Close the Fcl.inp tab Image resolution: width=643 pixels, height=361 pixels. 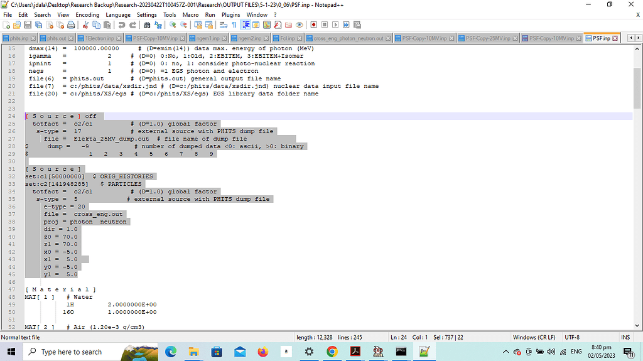[300, 38]
